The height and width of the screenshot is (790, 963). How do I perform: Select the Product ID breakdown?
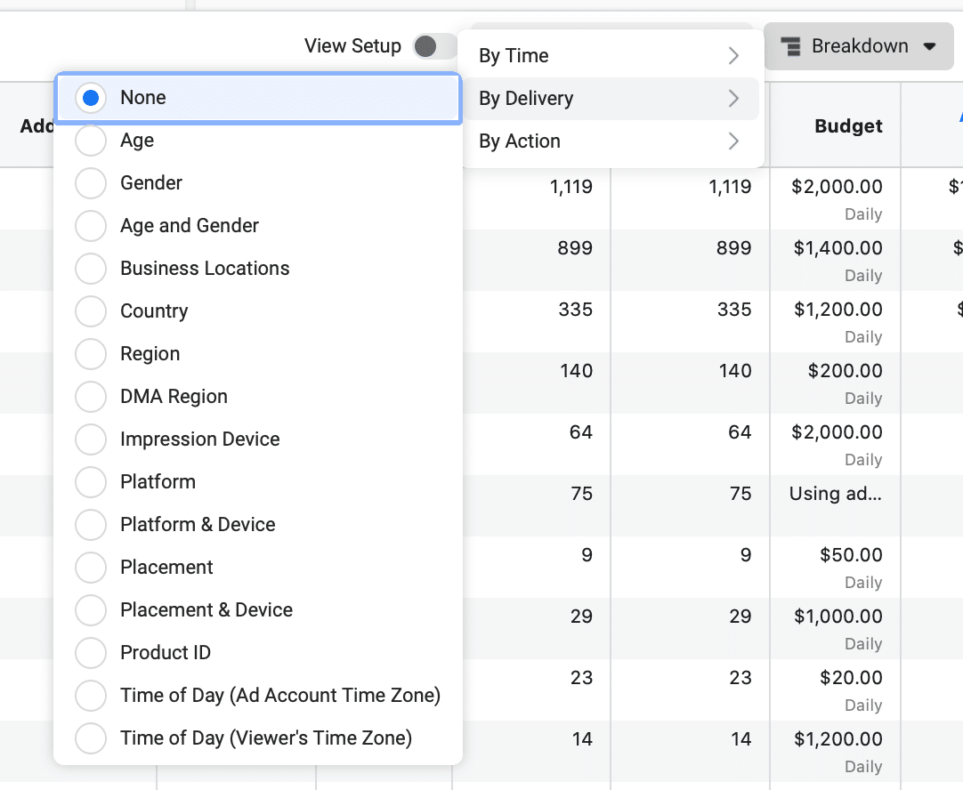[91, 653]
